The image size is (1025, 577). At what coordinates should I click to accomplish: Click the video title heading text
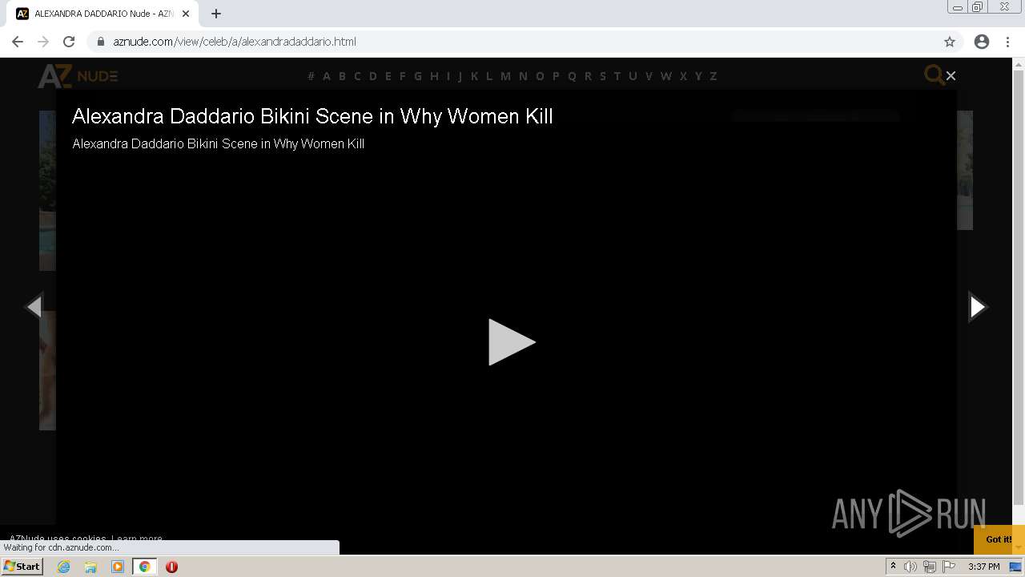pos(312,116)
